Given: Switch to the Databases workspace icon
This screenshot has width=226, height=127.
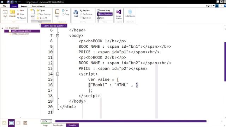Looking at the screenshot, I should pyautogui.click(x=18, y=123).
